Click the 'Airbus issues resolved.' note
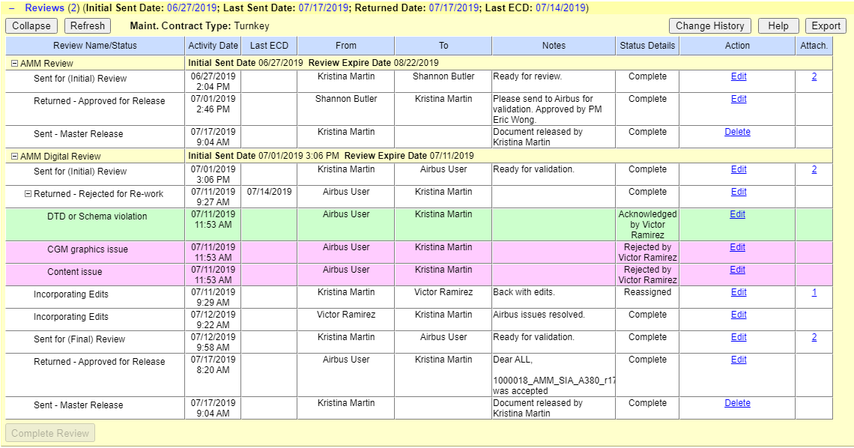The height and width of the screenshot is (448, 854). pos(539,315)
